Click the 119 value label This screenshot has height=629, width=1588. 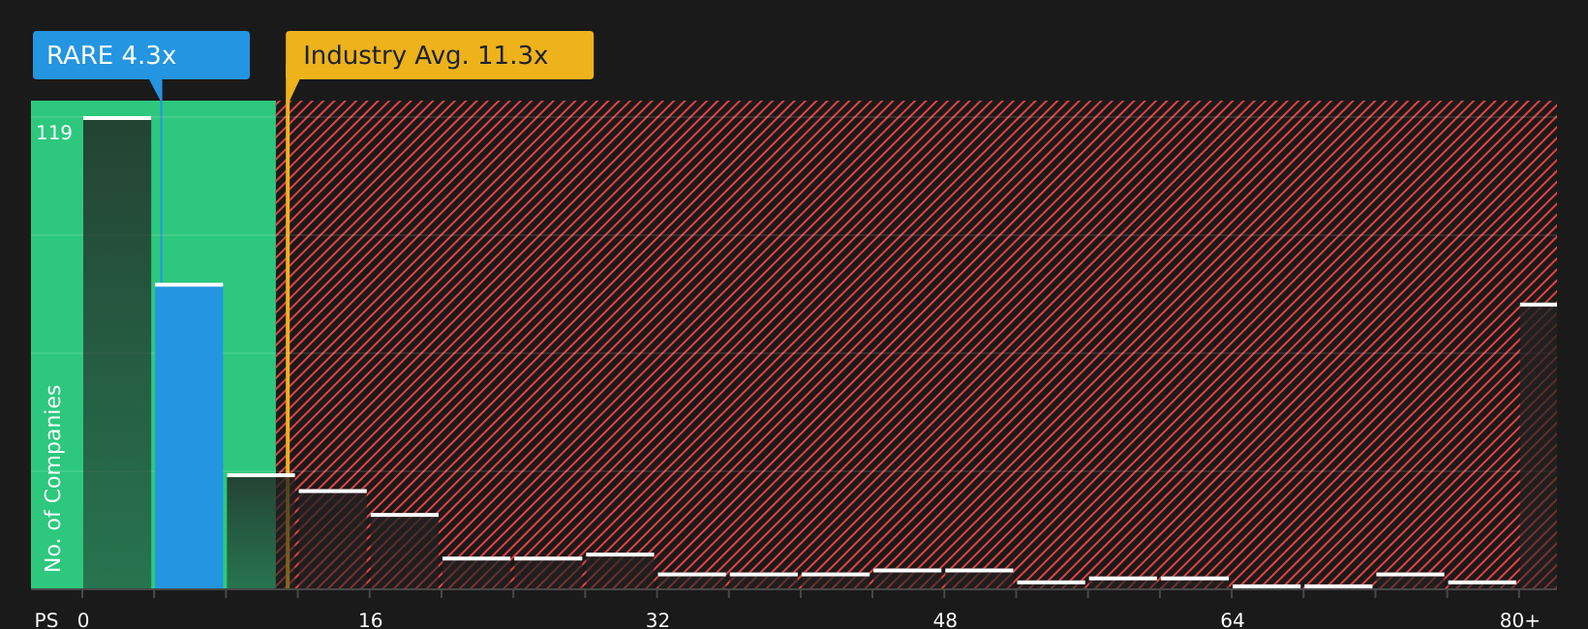pos(54,134)
